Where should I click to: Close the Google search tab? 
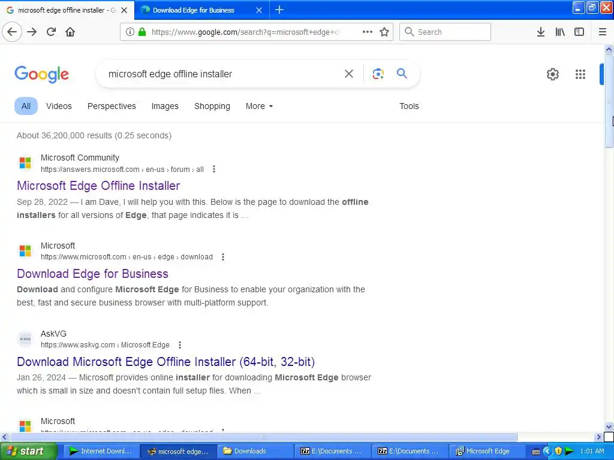pos(124,10)
